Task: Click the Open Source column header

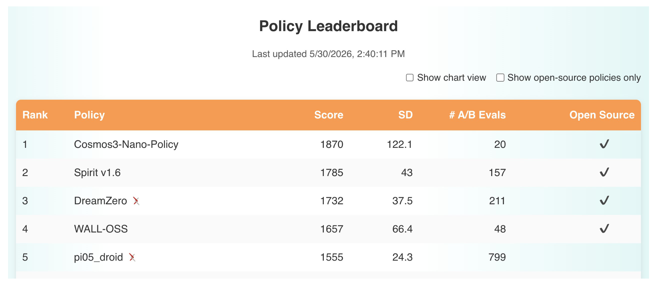Action: [602, 115]
